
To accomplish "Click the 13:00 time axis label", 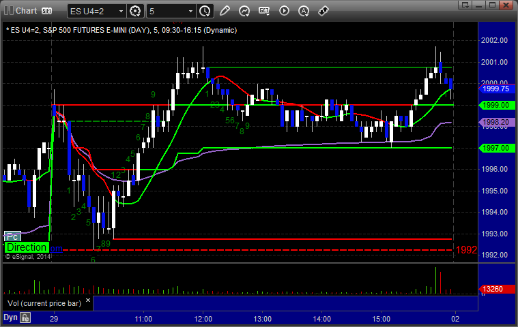I will pos(262,319).
